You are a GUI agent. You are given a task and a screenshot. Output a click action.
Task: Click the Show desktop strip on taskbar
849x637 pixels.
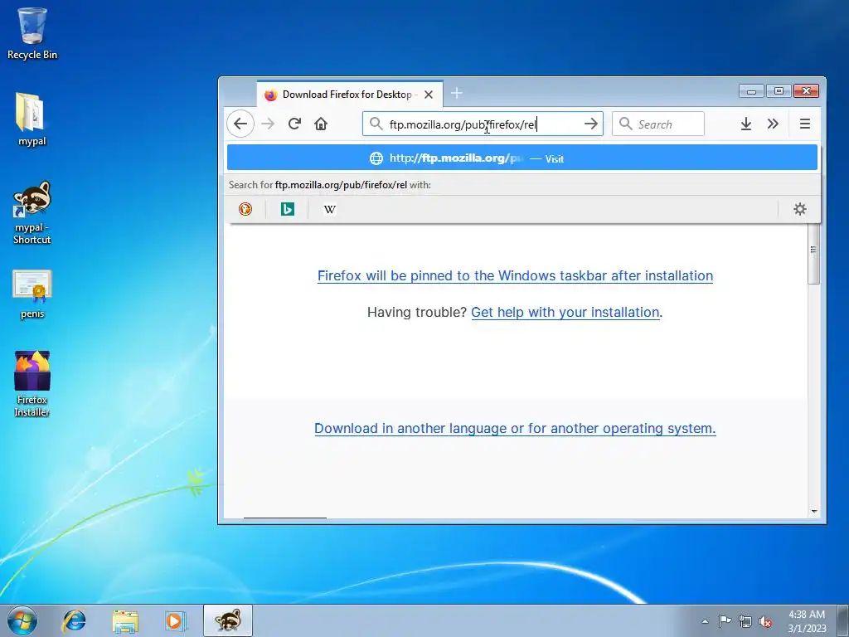pyautogui.click(x=842, y=620)
